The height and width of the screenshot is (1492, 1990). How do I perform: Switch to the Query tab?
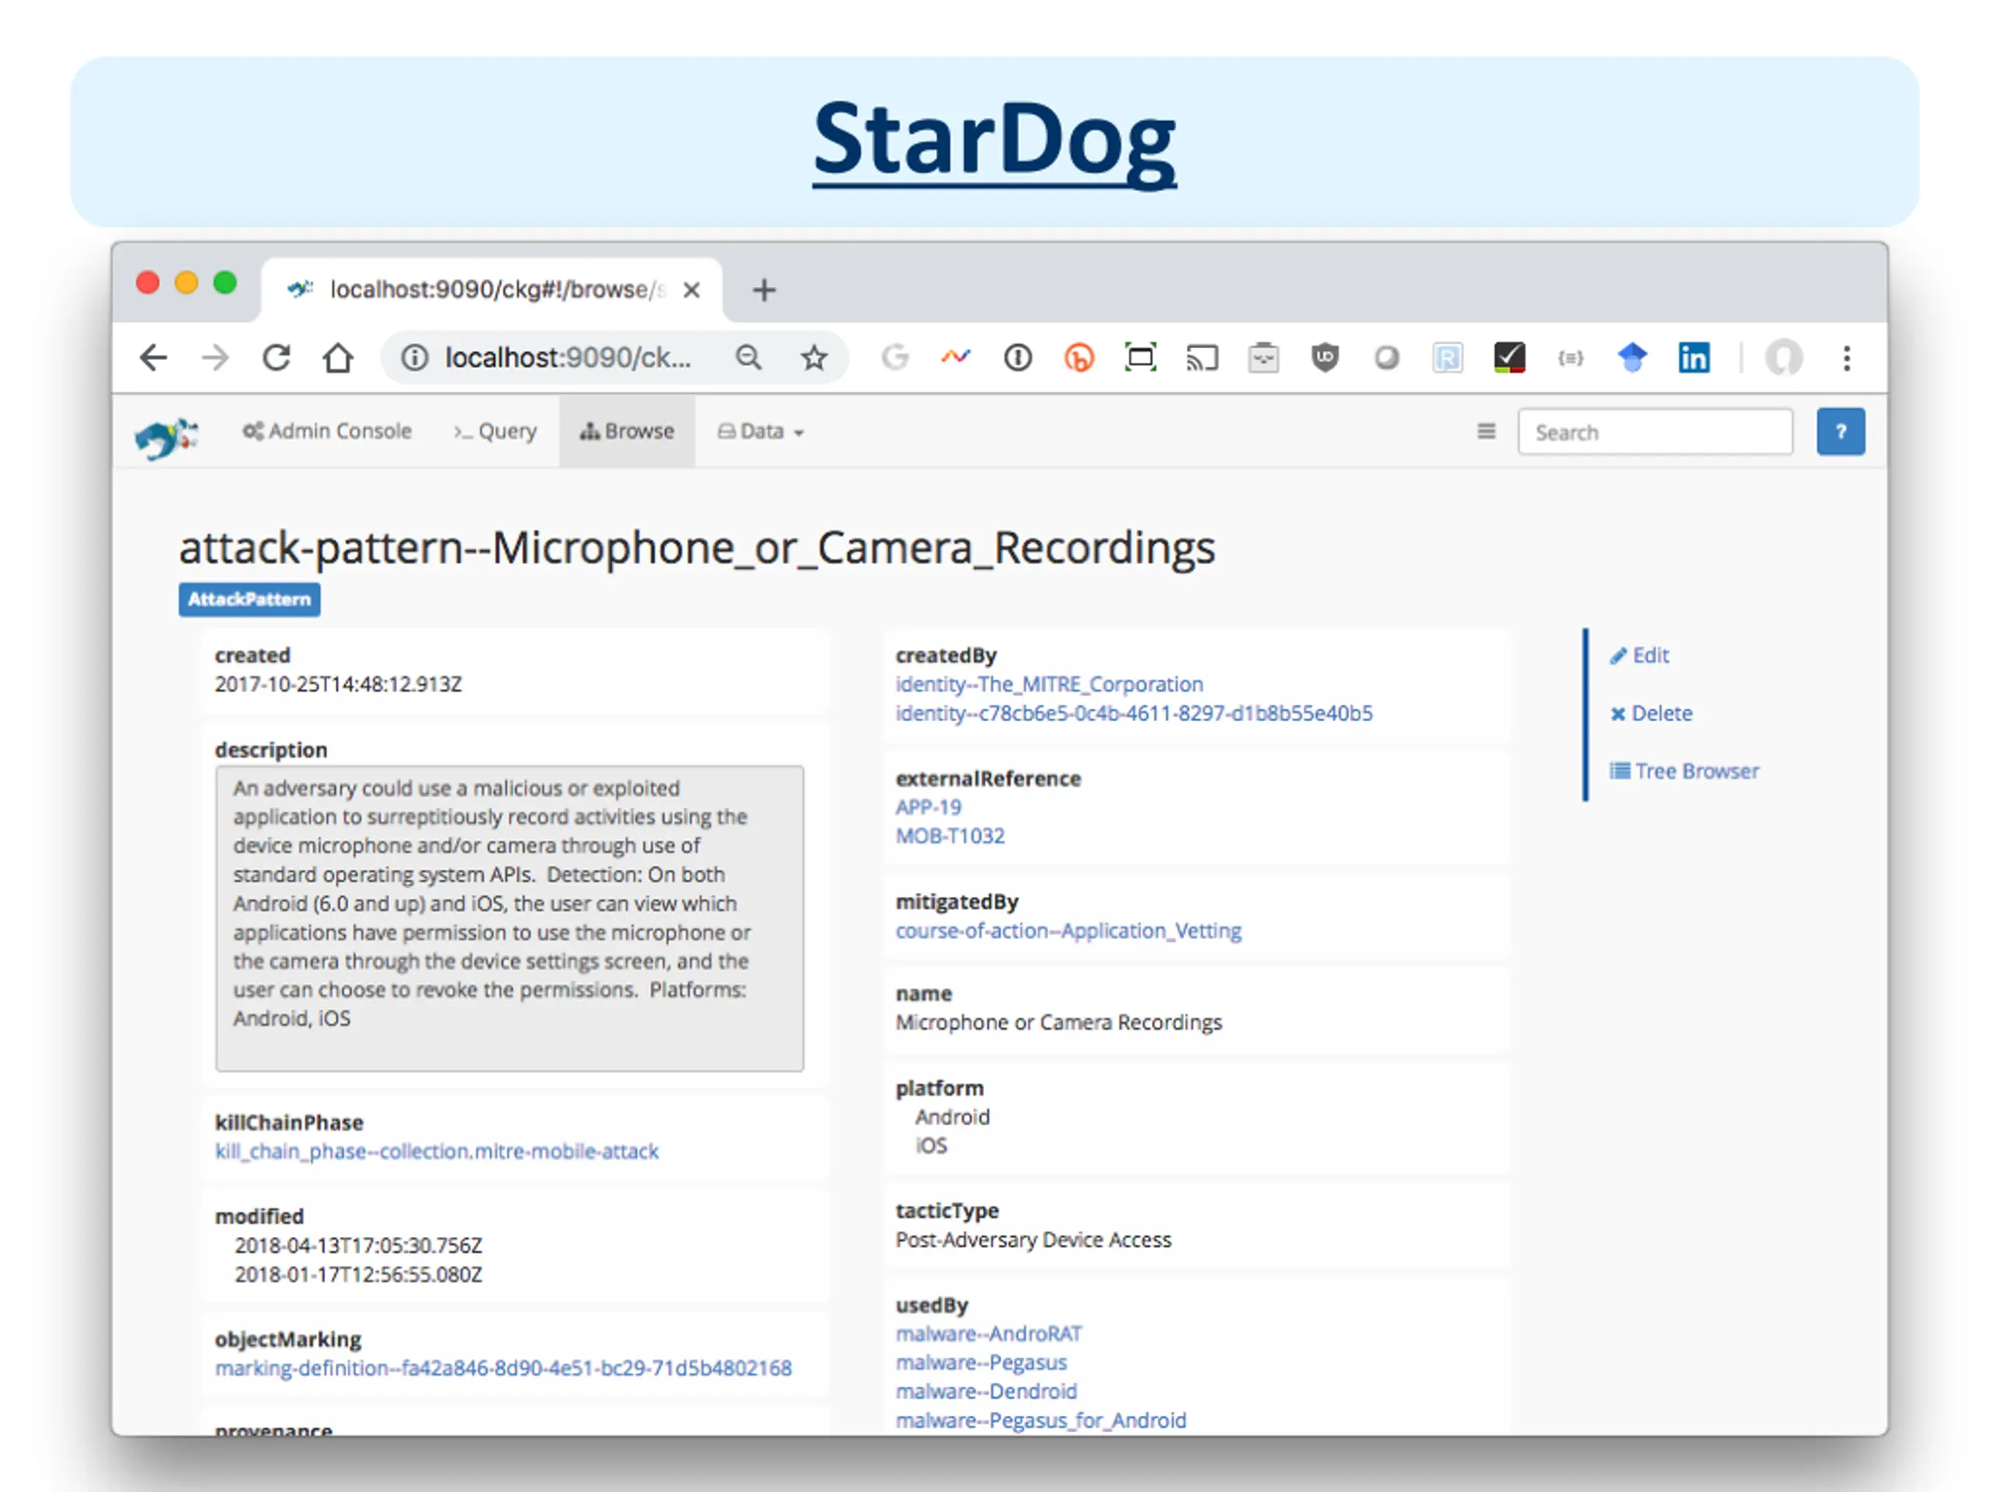pyautogui.click(x=495, y=432)
